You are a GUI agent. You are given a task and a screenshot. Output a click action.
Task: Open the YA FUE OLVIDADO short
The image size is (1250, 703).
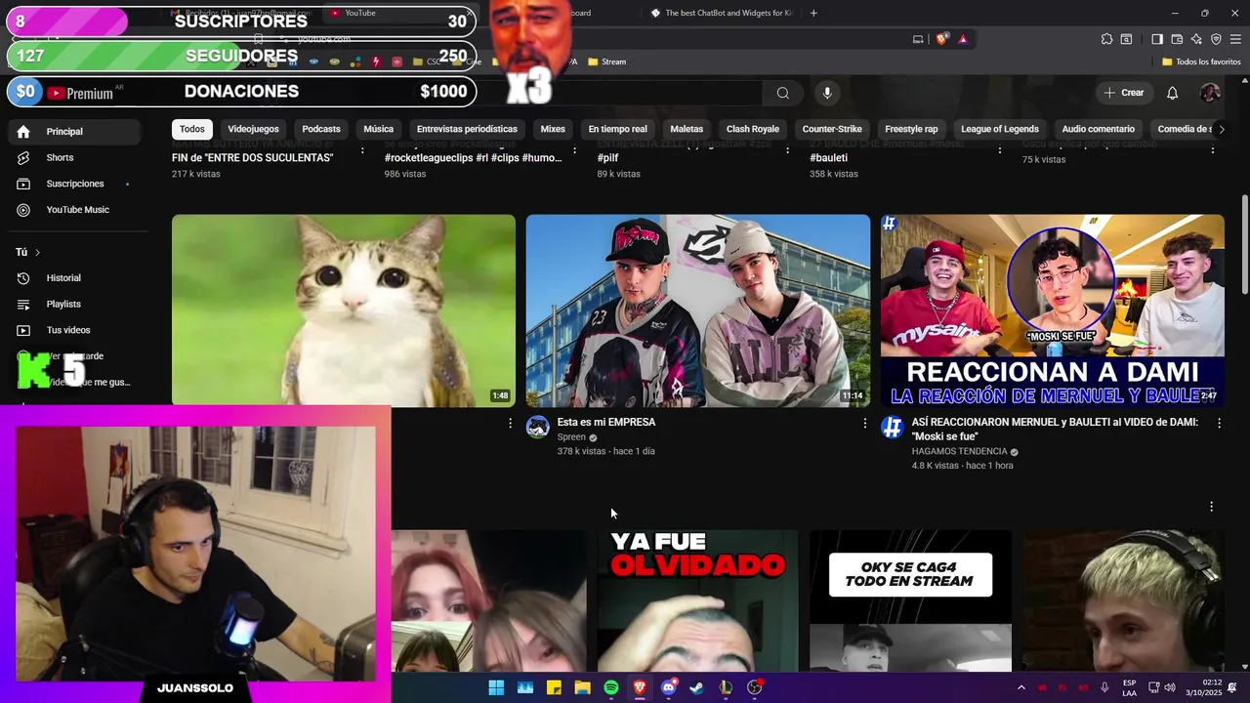coord(697,600)
